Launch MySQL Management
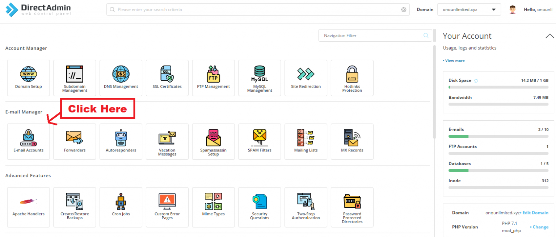The image size is (556, 237). (x=260, y=78)
